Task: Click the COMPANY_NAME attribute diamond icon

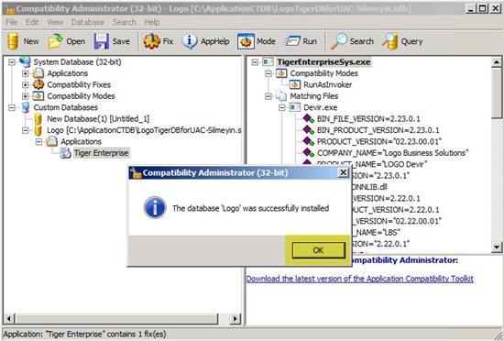Action: click(x=308, y=153)
